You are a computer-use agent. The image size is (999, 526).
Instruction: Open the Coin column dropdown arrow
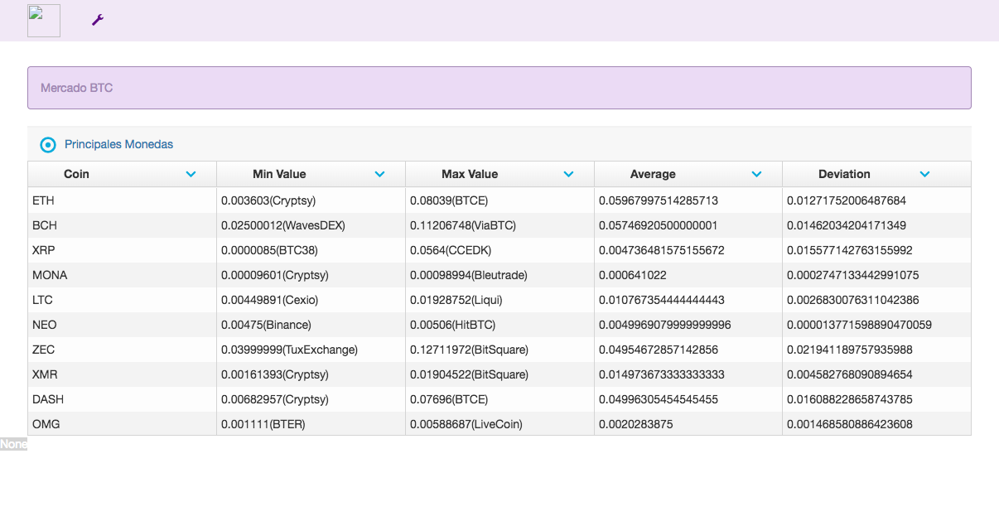click(x=191, y=174)
